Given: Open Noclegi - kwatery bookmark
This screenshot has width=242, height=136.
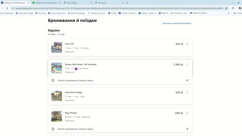Looking at the screenshot, I should point(147,13).
